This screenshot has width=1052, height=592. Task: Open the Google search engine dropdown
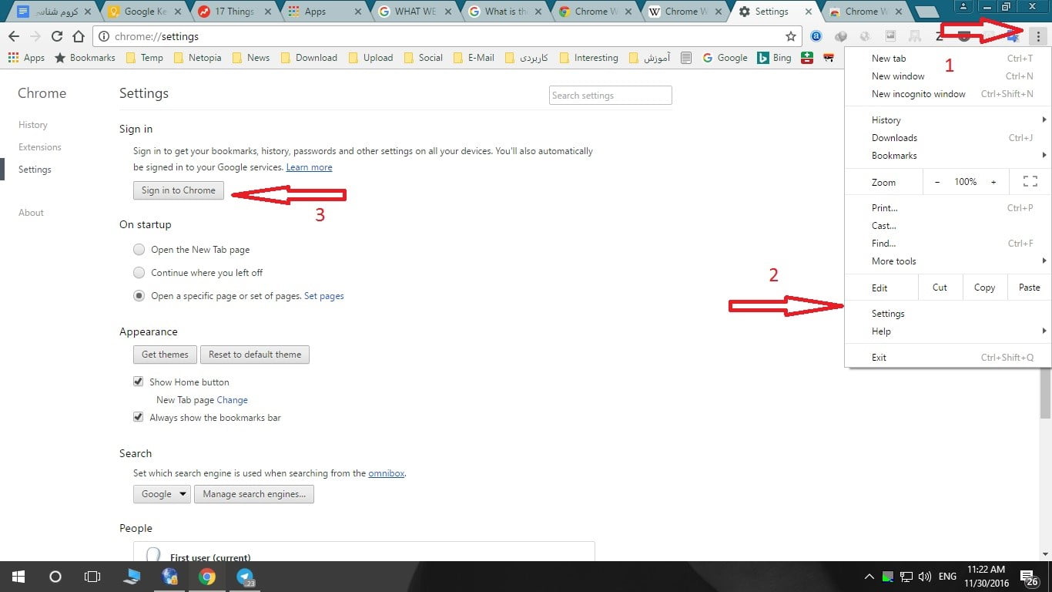162,494
